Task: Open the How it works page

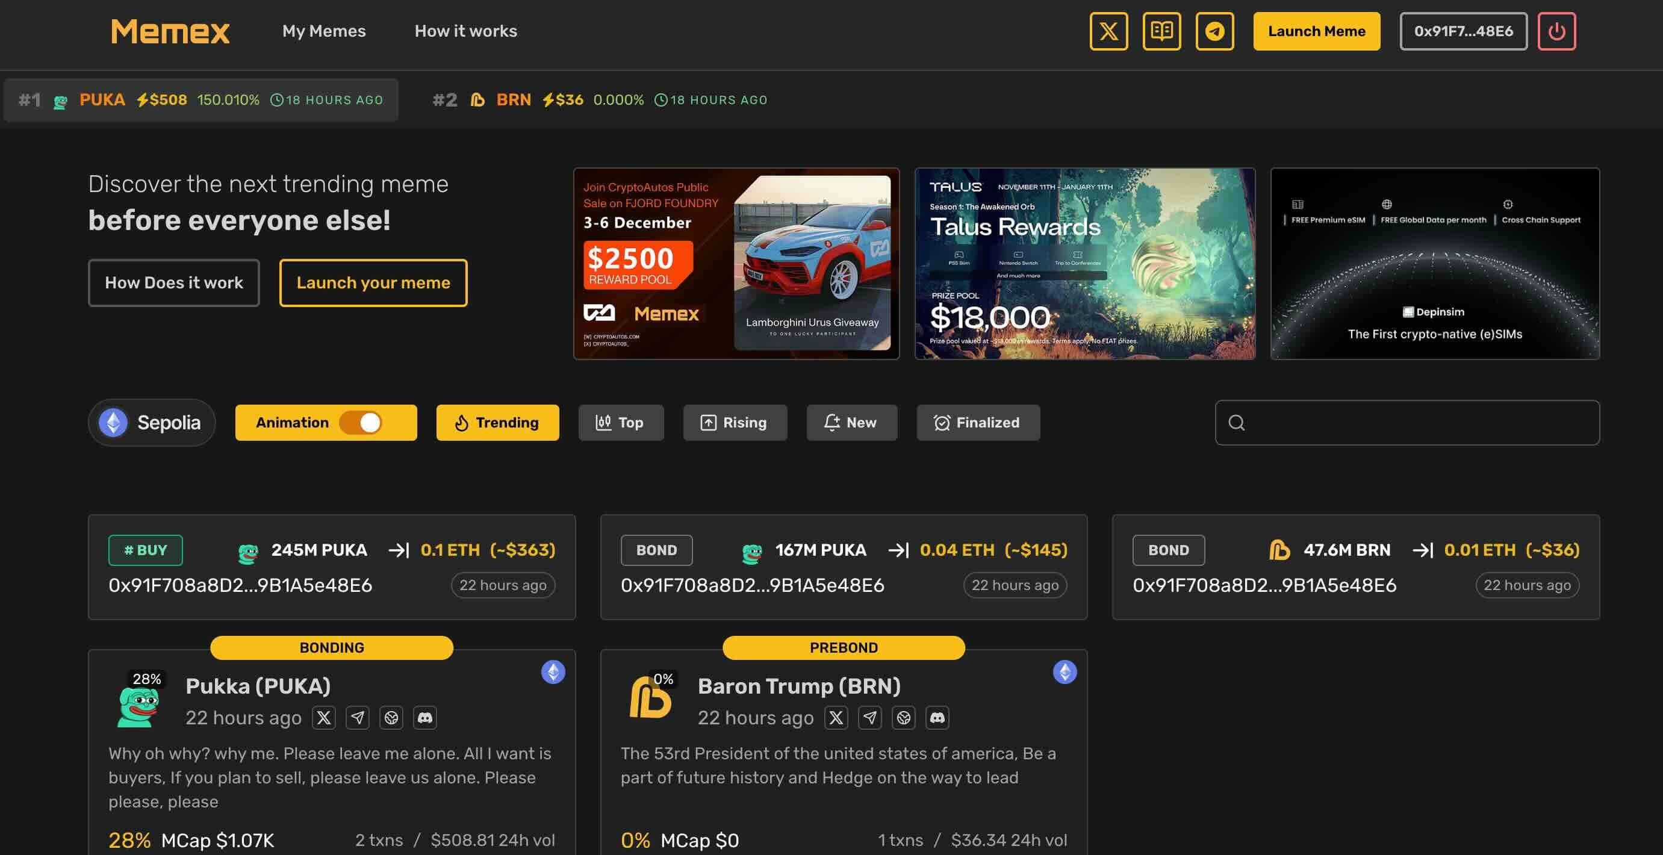Action: click(465, 30)
